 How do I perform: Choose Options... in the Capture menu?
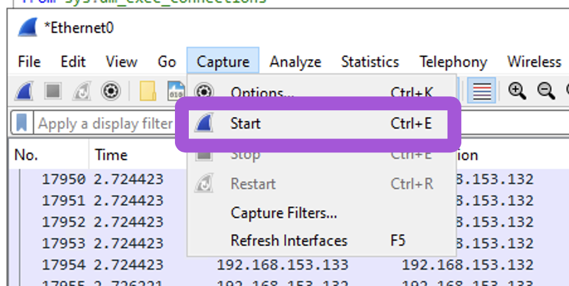click(x=321, y=91)
